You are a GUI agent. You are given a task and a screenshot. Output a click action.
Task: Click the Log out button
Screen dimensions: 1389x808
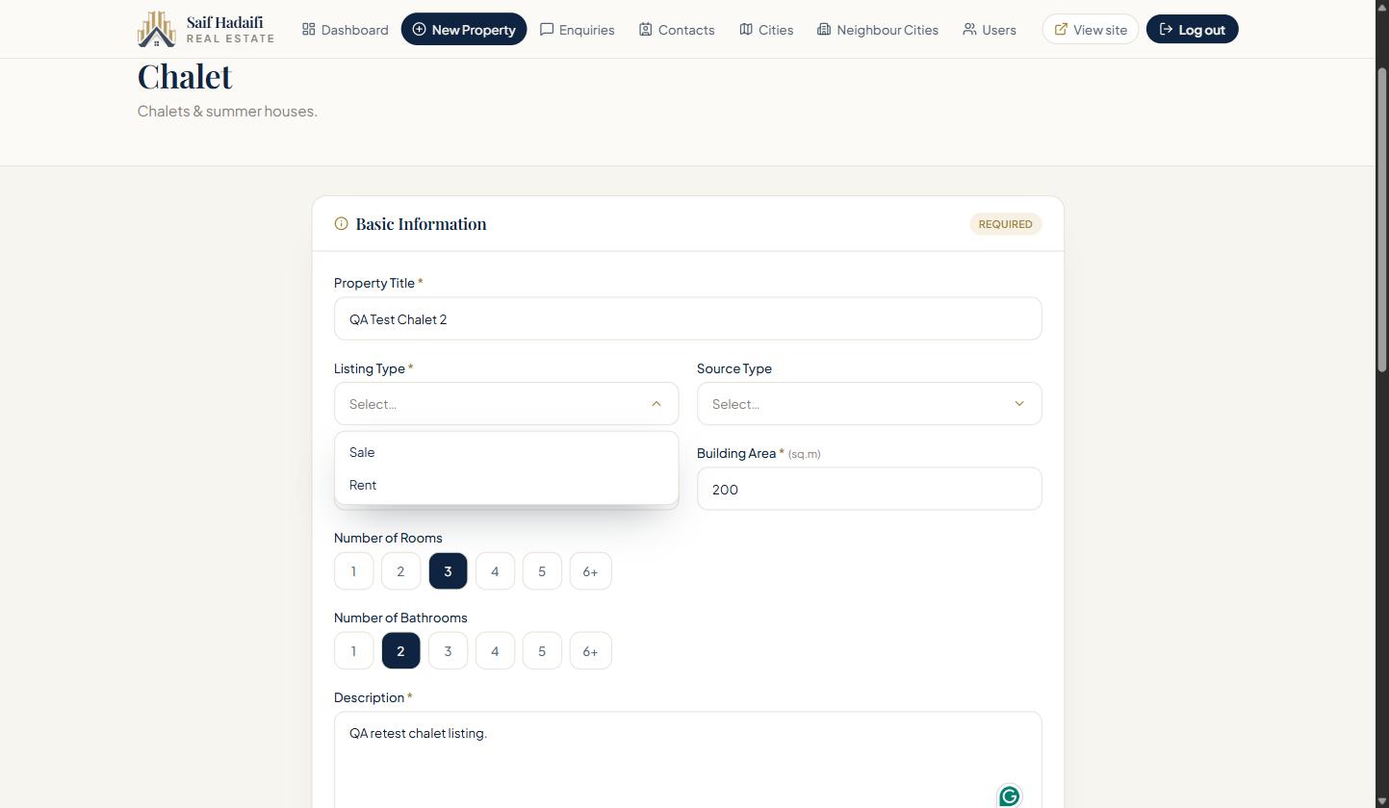point(1192,29)
